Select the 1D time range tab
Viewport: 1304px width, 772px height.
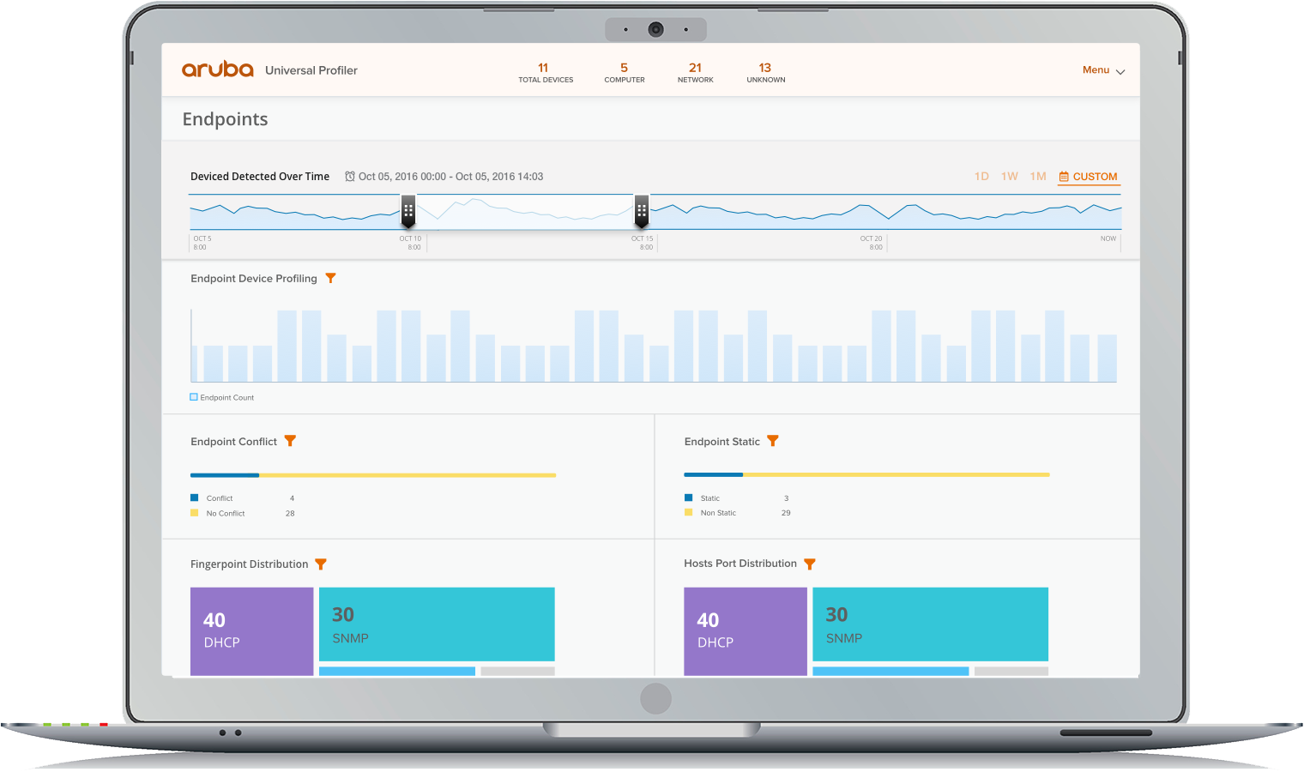click(x=981, y=177)
